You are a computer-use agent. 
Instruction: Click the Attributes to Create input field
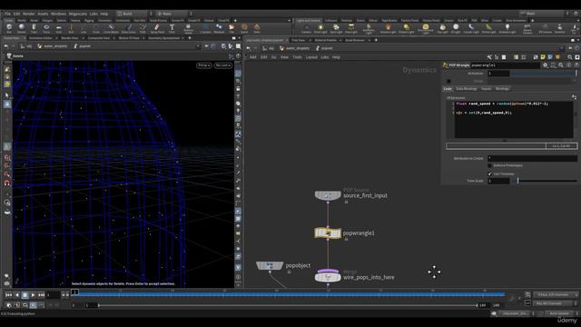(532, 158)
